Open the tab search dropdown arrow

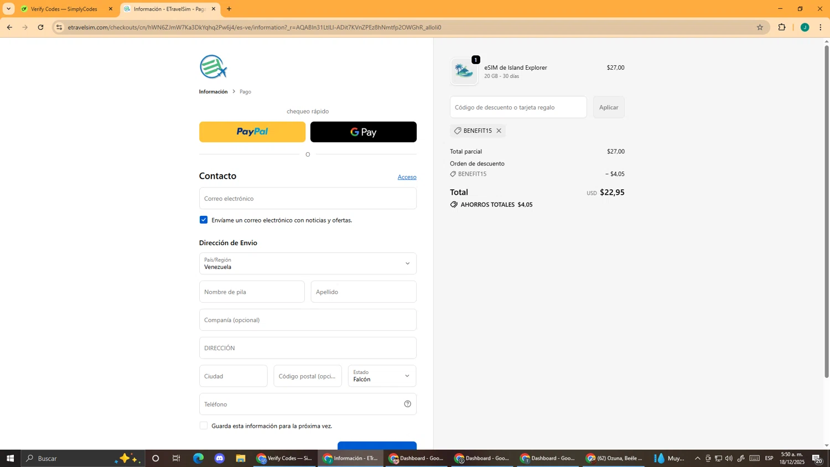[x=8, y=9]
